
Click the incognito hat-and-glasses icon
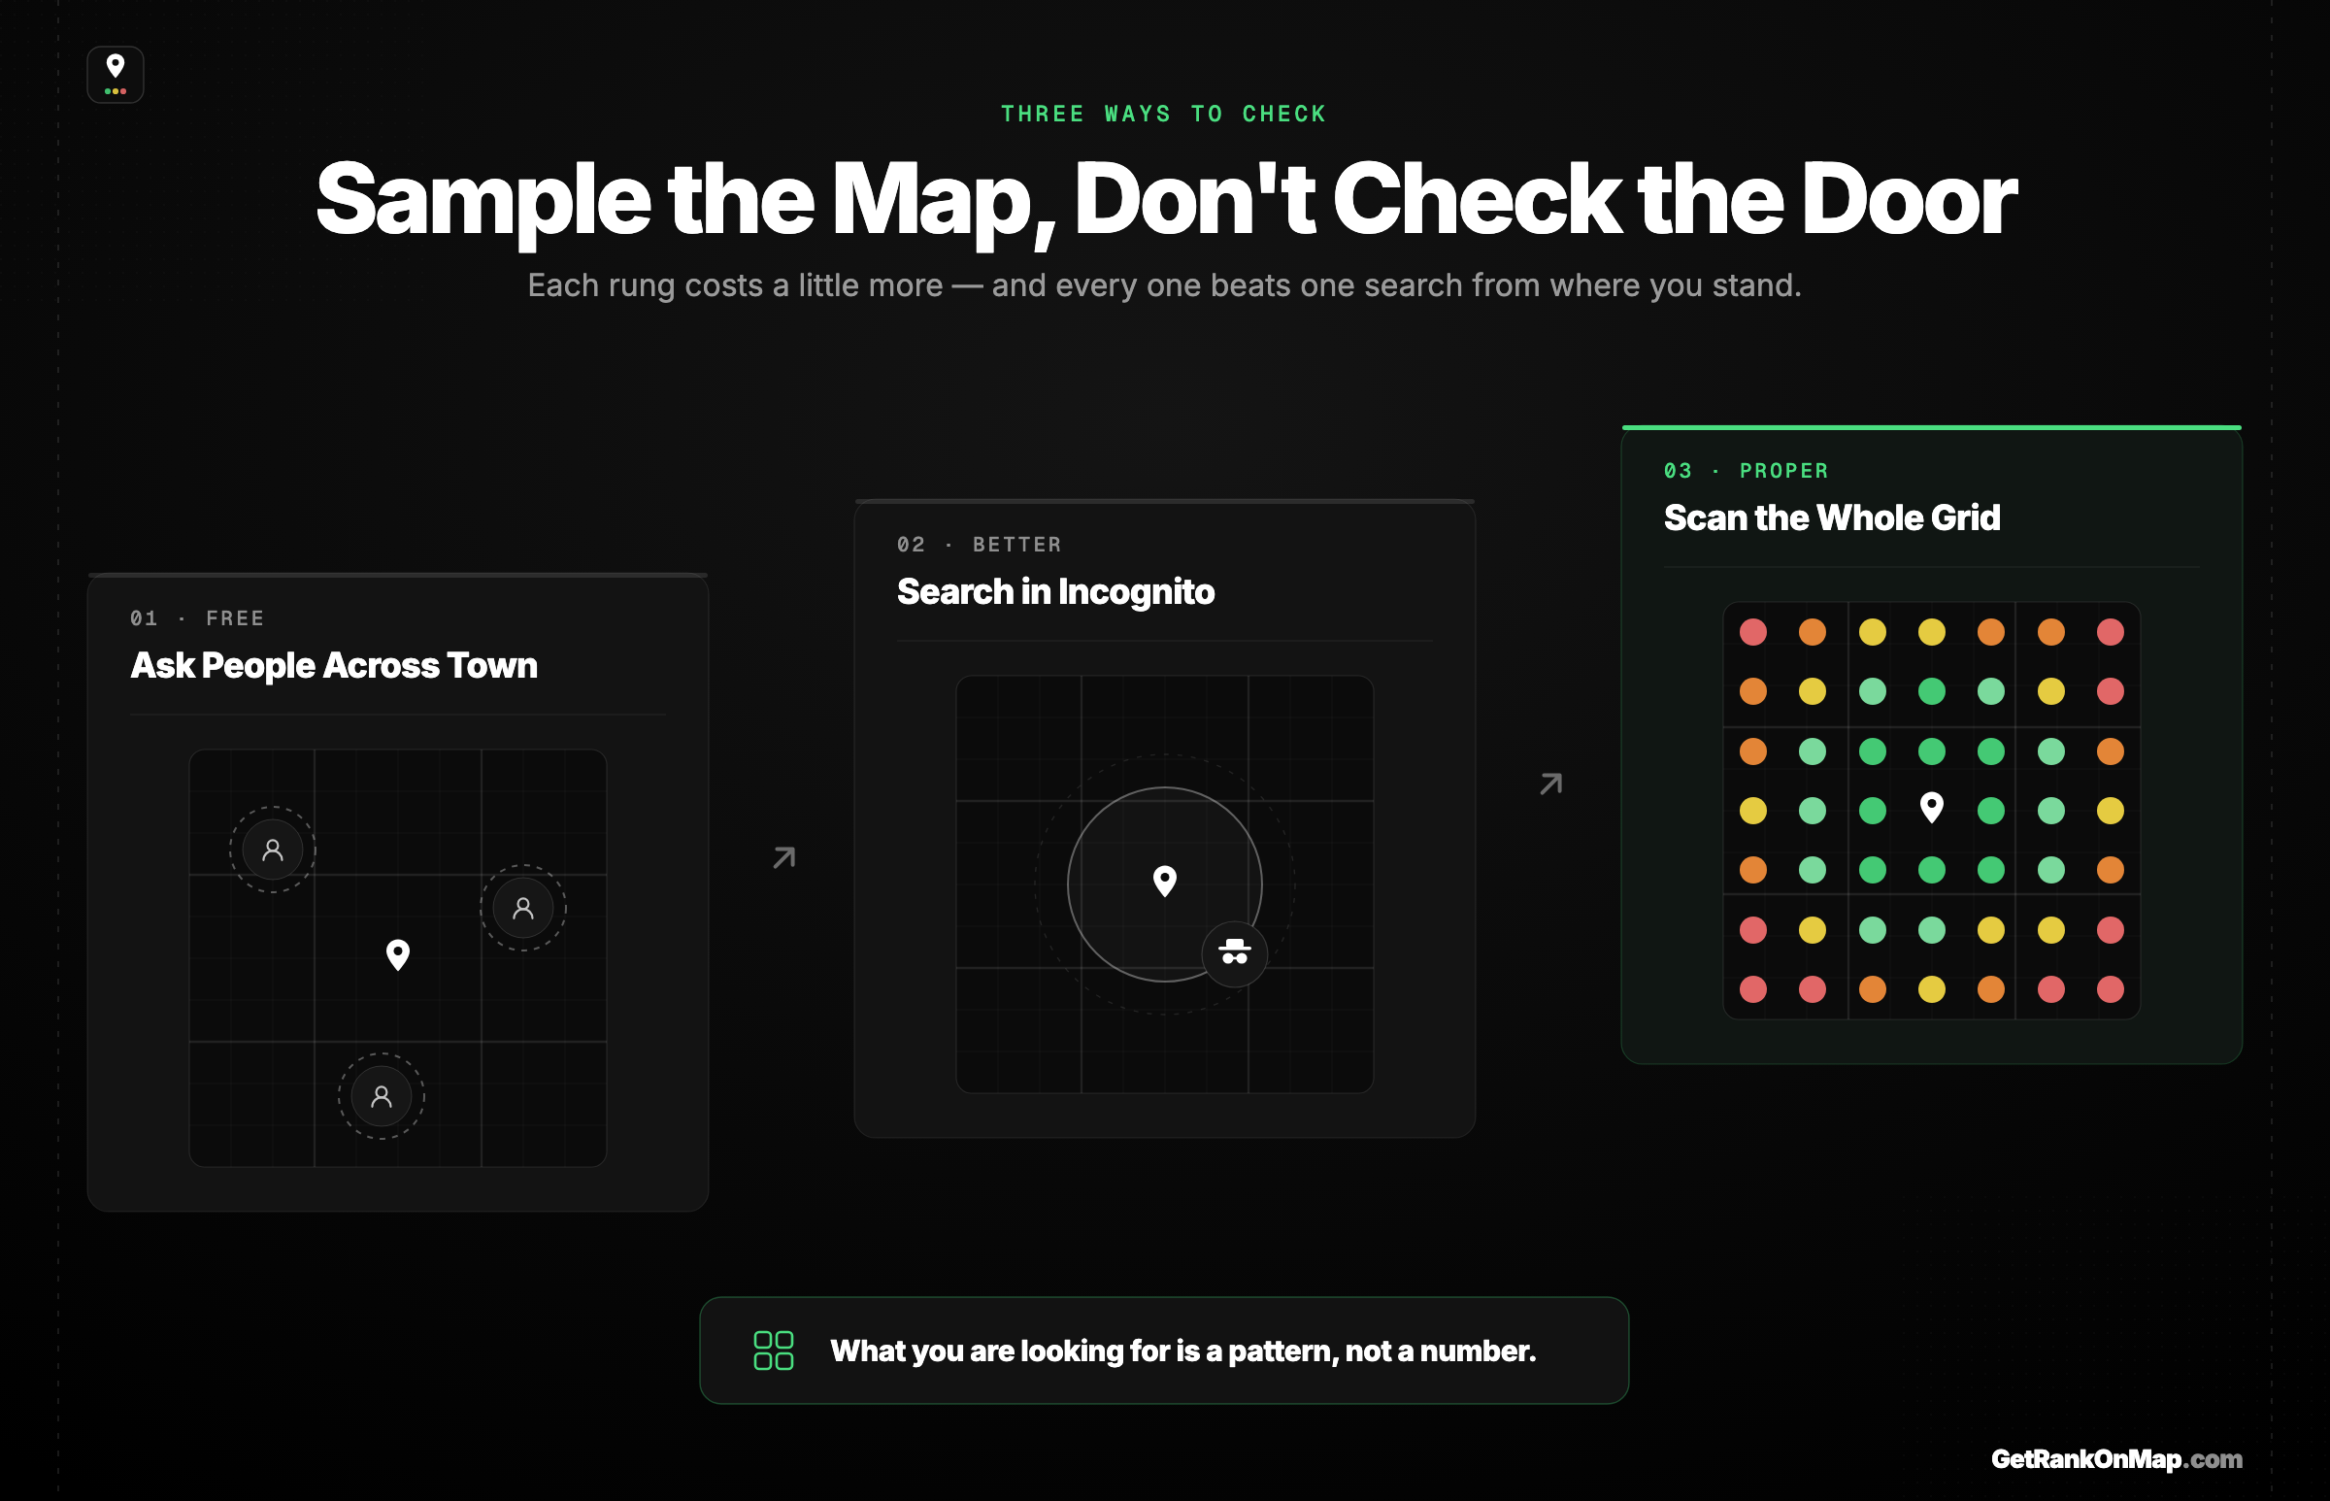tap(1235, 954)
